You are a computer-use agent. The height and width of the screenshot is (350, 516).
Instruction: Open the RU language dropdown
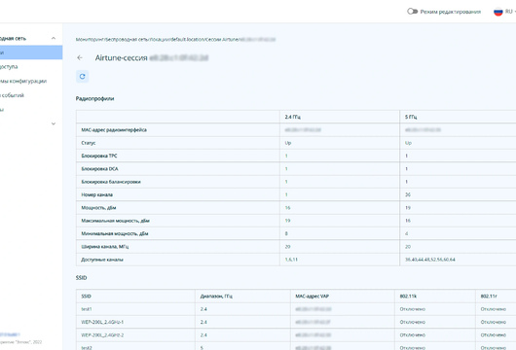510,12
